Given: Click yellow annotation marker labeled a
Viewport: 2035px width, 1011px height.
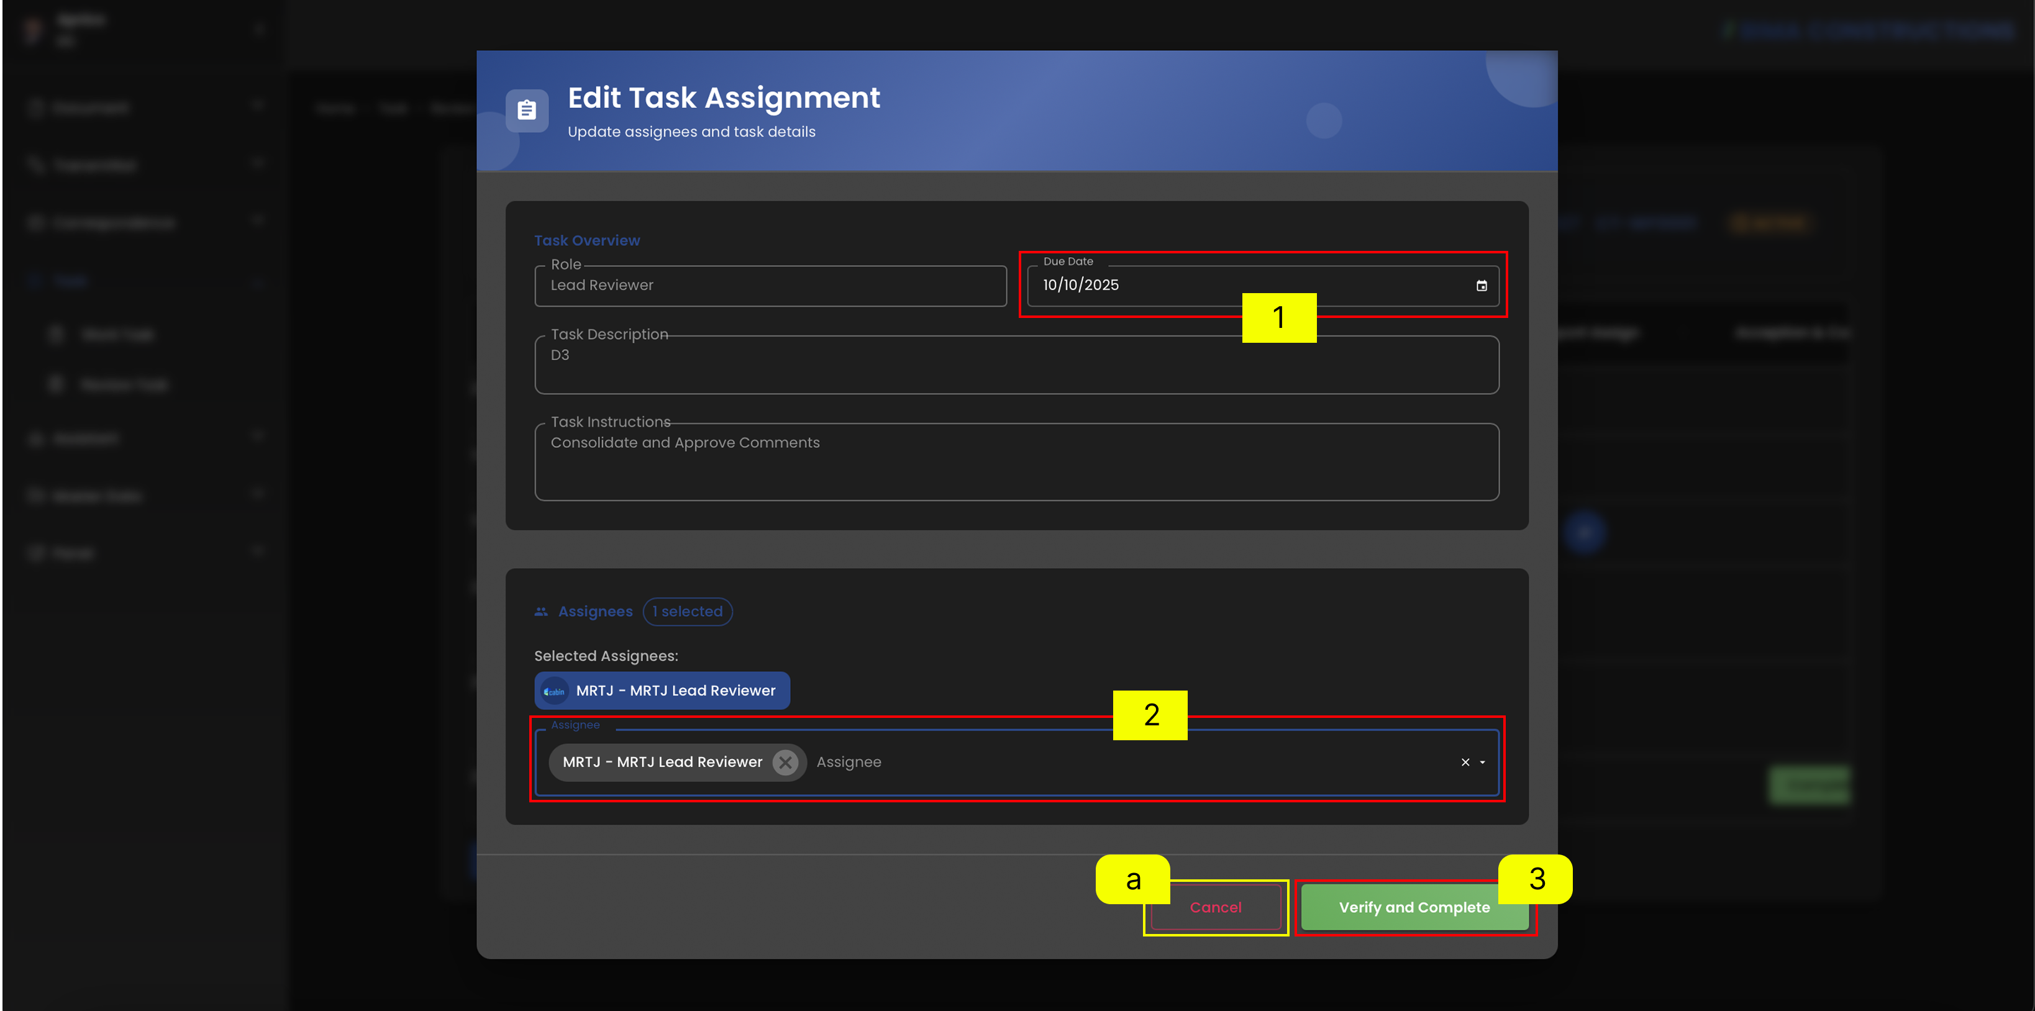Looking at the screenshot, I should tap(1133, 879).
